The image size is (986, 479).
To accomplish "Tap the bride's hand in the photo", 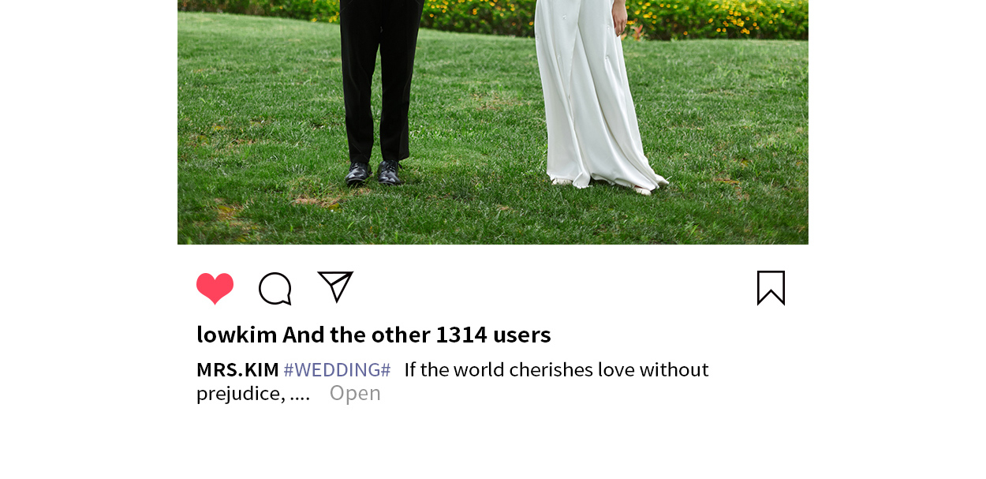I will 620,19.
